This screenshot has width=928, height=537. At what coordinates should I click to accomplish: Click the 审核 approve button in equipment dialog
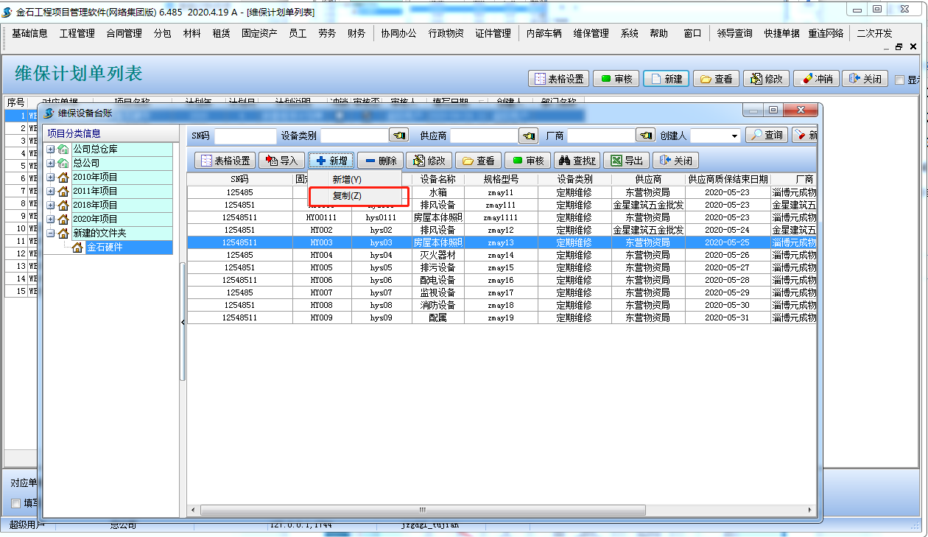[x=527, y=161]
